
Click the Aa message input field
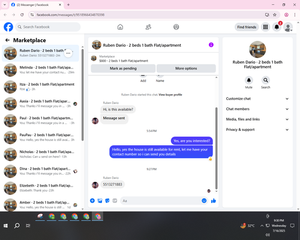tap(161, 200)
